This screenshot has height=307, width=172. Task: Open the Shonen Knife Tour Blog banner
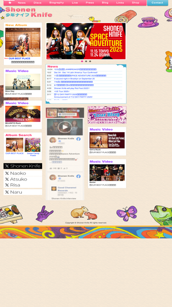[107, 115]
